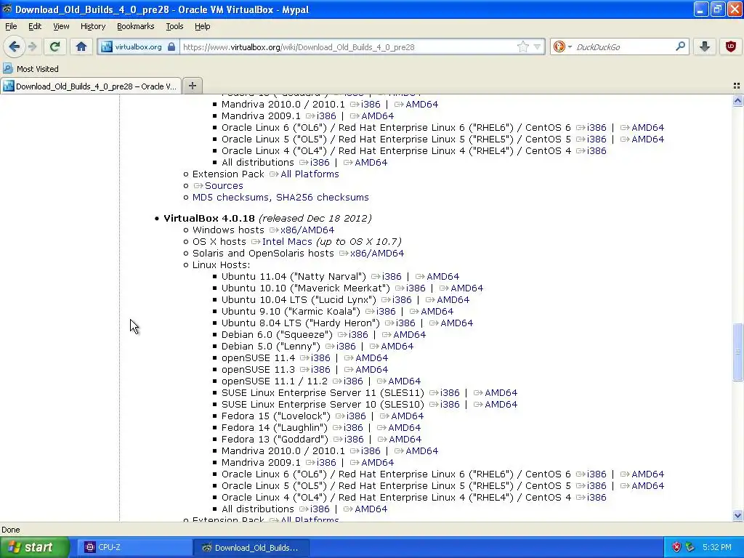Open the History menu
Image resolution: width=744 pixels, height=558 pixels.
point(93,26)
